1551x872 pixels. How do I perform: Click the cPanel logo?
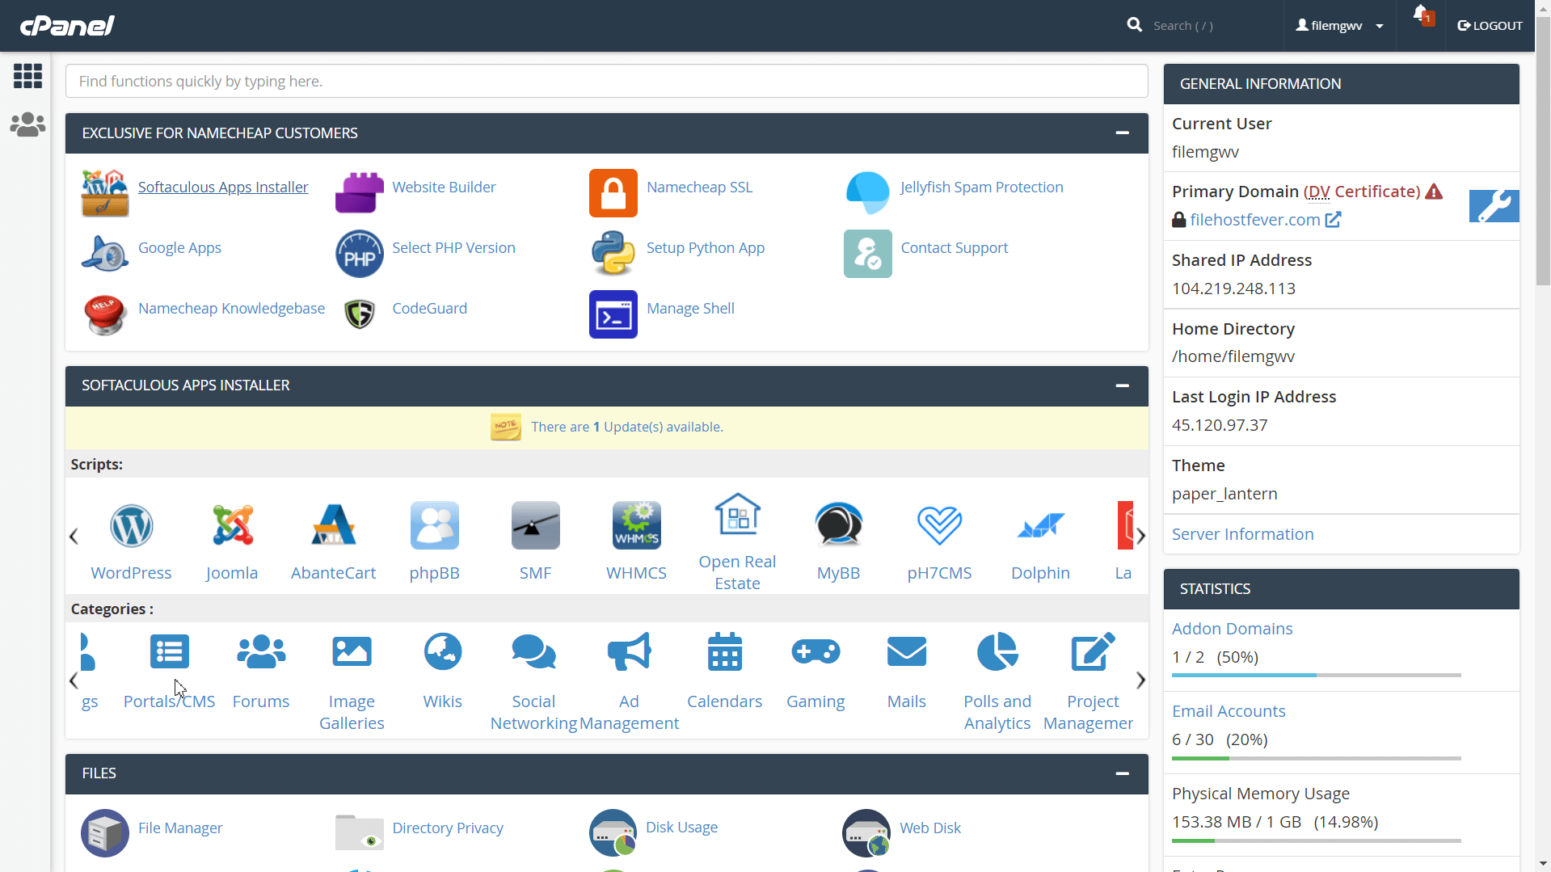tap(67, 26)
